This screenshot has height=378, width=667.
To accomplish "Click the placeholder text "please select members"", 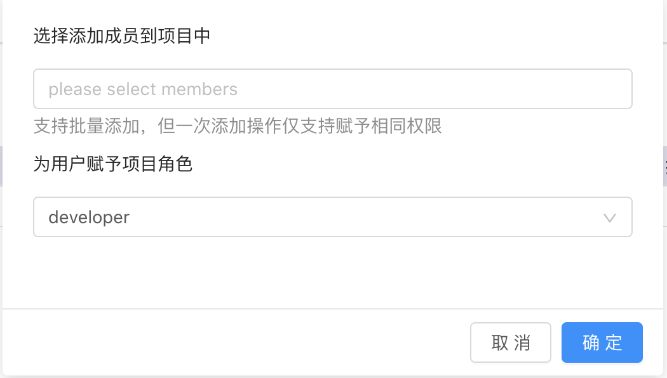I will point(143,89).
